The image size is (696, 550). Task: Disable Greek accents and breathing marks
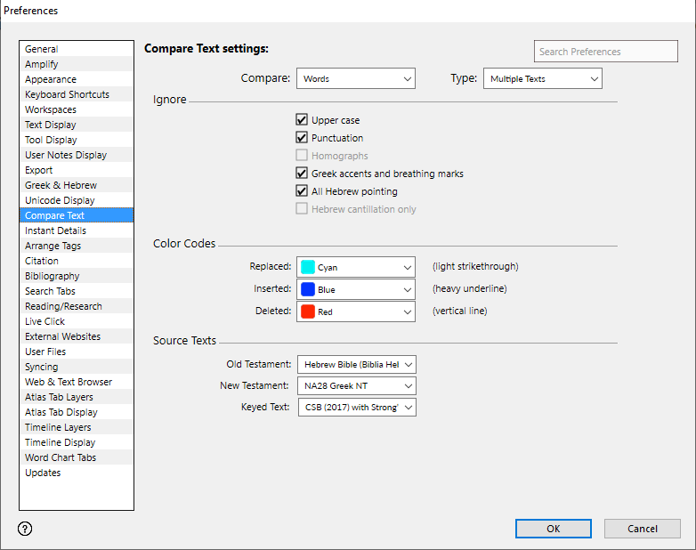(302, 174)
